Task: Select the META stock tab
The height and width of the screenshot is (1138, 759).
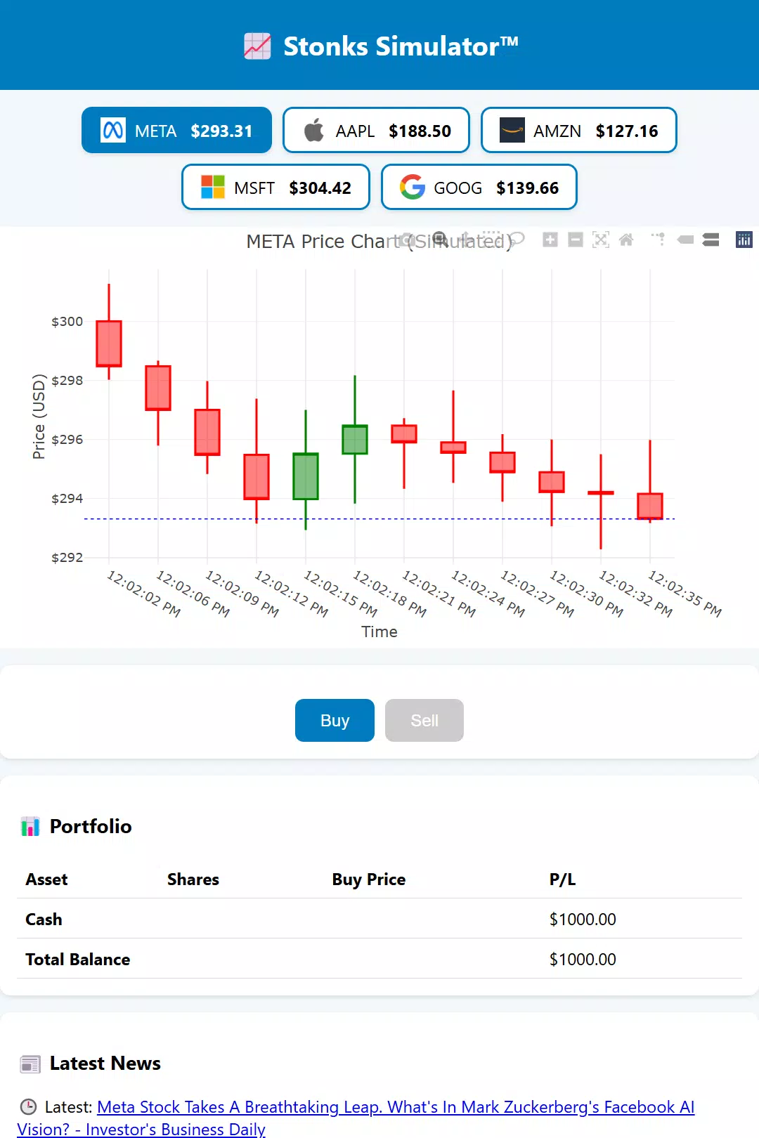Action: click(176, 130)
